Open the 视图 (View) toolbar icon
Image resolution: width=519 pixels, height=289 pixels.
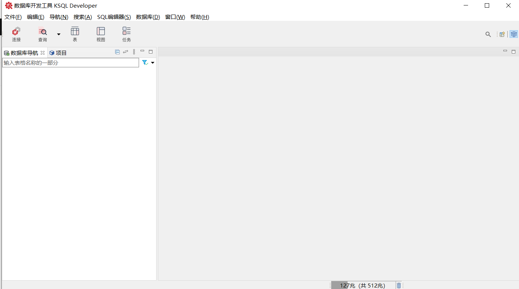(101, 34)
